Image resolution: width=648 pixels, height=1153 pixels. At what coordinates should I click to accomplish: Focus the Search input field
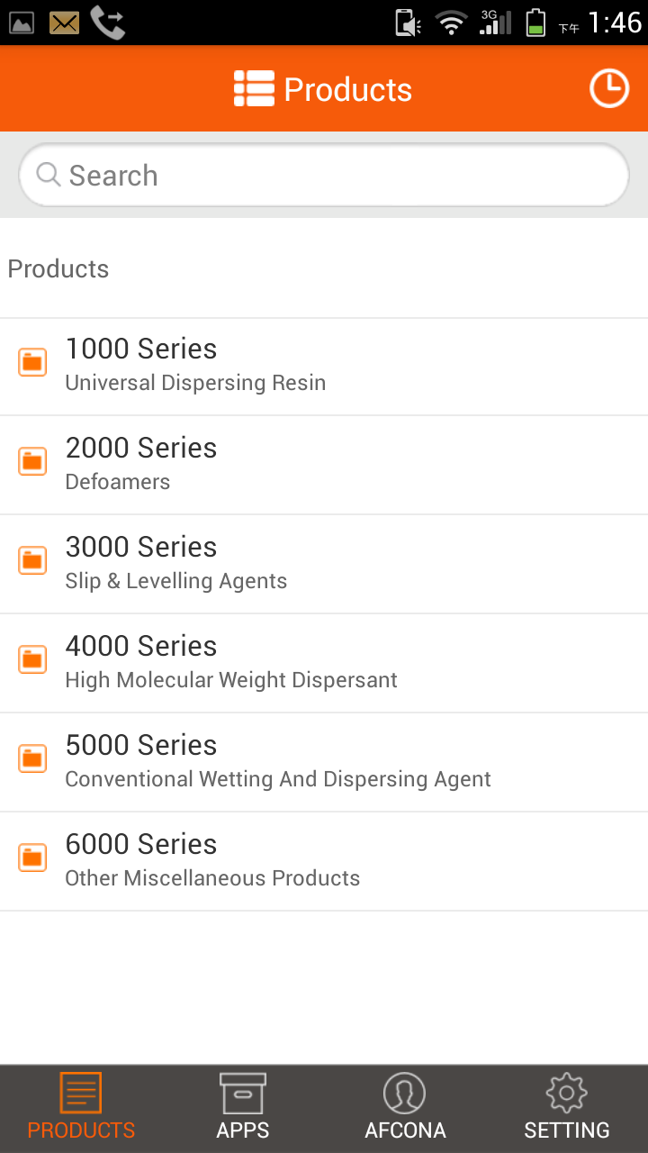[x=342, y=175]
